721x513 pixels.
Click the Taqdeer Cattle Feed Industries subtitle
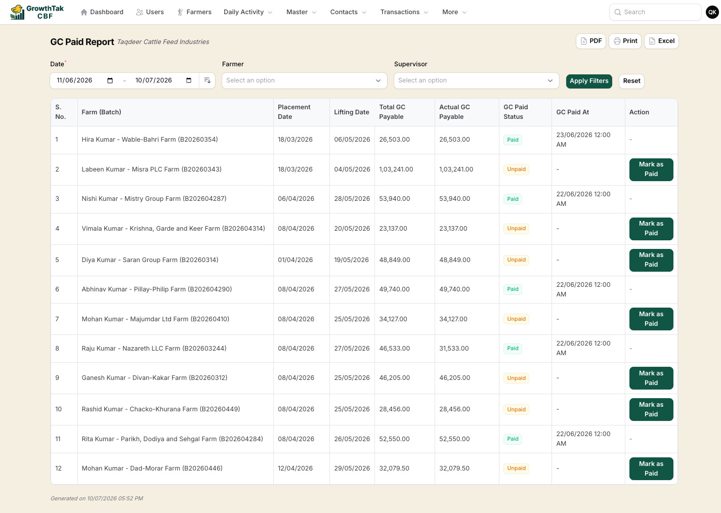point(163,42)
